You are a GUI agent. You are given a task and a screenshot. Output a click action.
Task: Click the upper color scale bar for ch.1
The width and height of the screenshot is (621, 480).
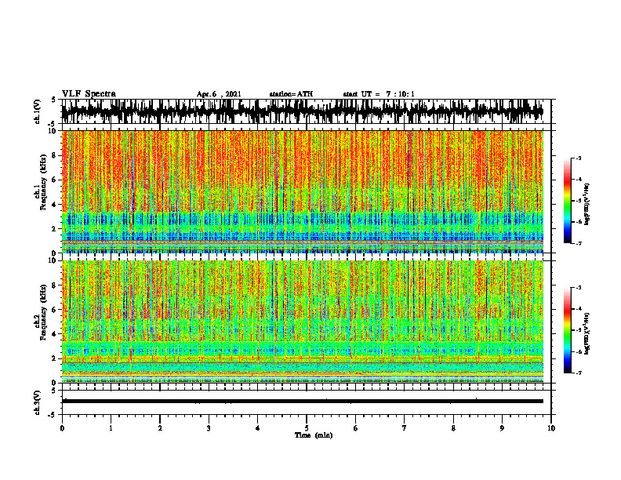567,201
